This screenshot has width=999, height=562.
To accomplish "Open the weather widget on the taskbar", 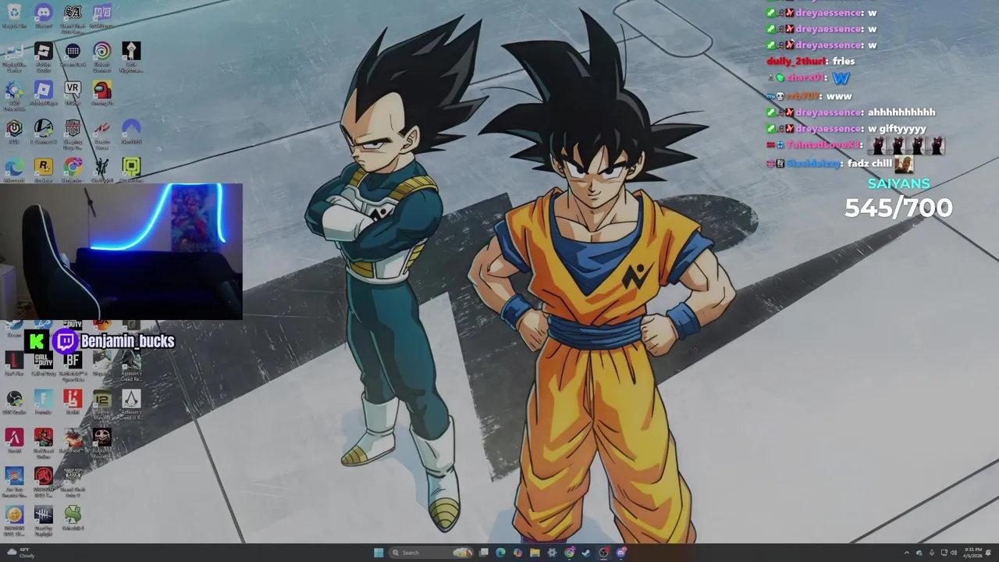I will pos(21,553).
